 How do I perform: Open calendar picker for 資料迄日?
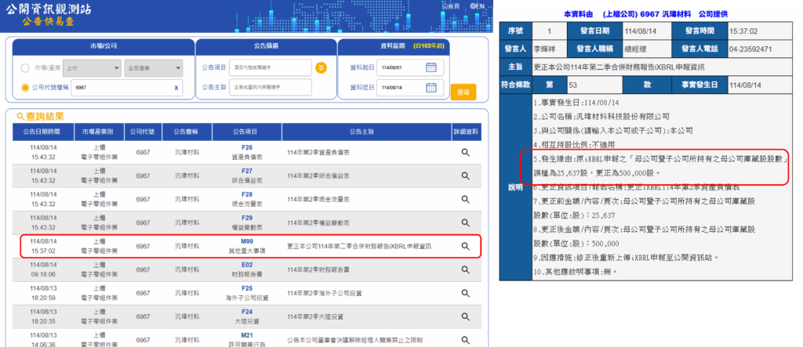coord(431,89)
